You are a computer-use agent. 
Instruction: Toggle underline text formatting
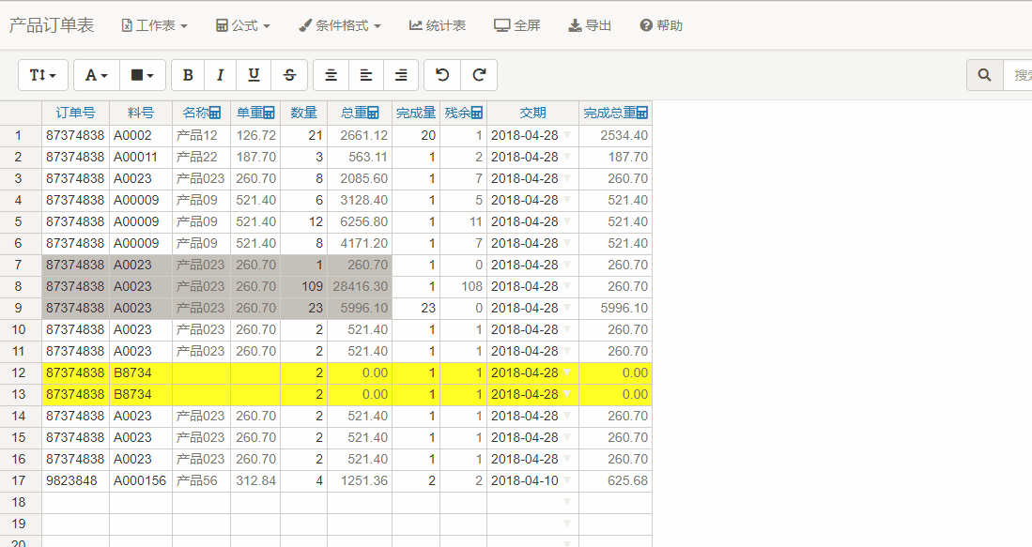(254, 75)
